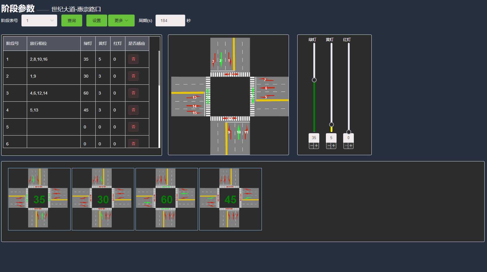The image size is (487, 272).
Task: Toggle 是否感应 for stage 1
Action: pyautogui.click(x=133, y=59)
